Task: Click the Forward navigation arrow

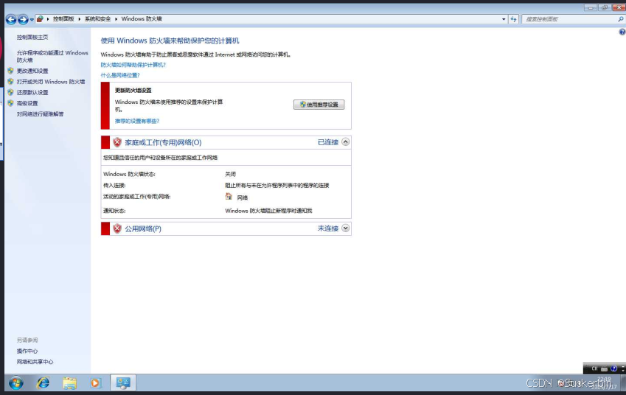Action: (x=23, y=18)
